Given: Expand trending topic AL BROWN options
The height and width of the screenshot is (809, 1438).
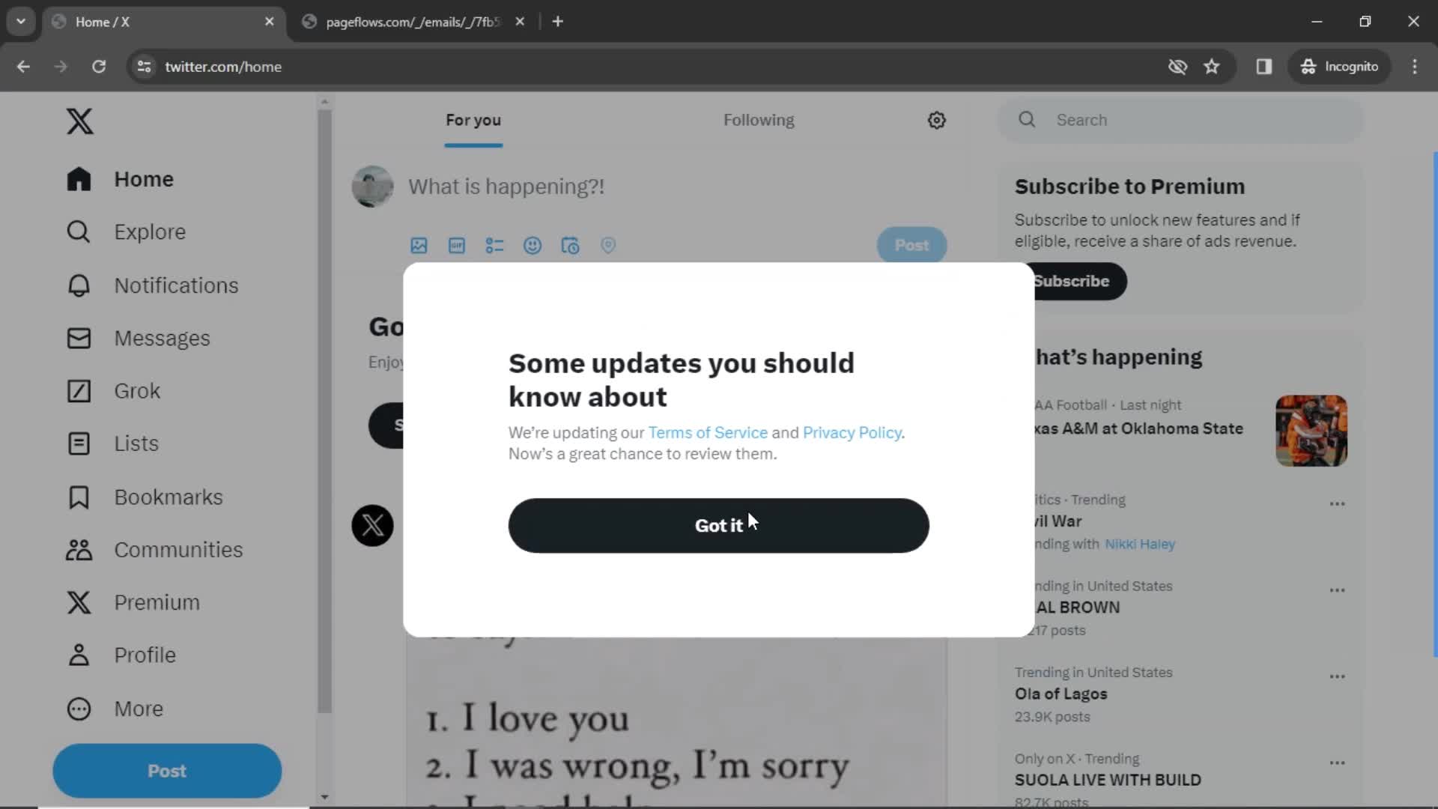Looking at the screenshot, I should (1337, 590).
